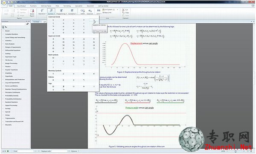Open the Matrices/Tables ribbon tab
This screenshot has width=256, height=154.
[46, 6]
